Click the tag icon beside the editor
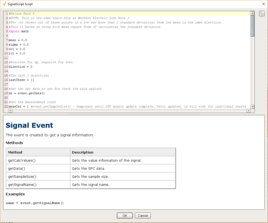 [261, 14]
